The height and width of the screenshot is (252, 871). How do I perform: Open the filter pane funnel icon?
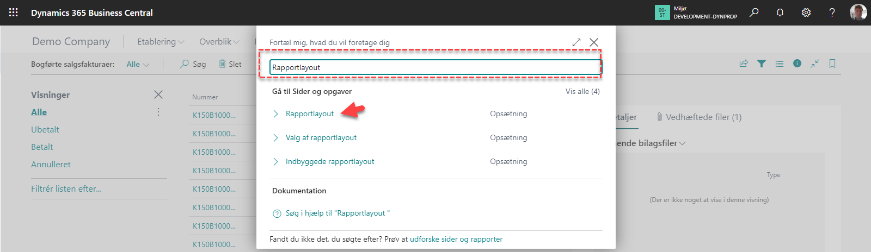(x=762, y=64)
